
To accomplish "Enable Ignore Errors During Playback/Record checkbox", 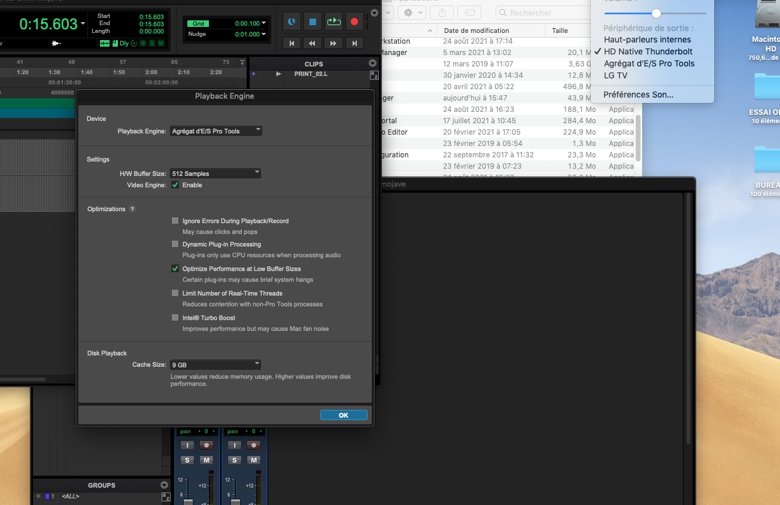I will 175,221.
